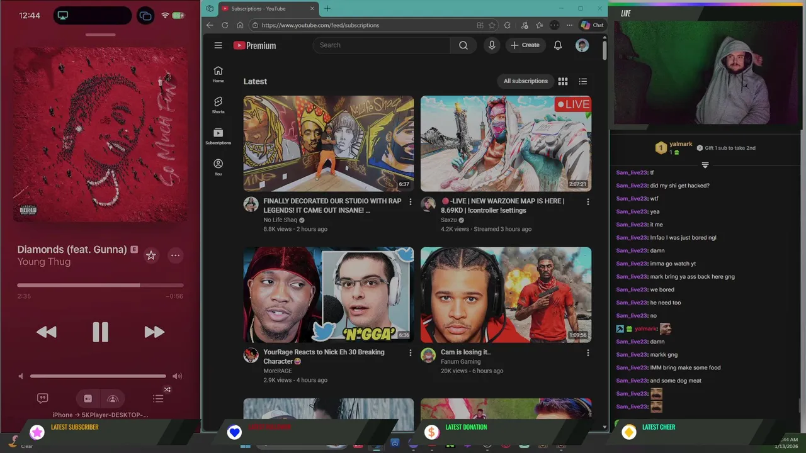
Task: Open AirPlay output selector
Action: click(x=113, y=398)
